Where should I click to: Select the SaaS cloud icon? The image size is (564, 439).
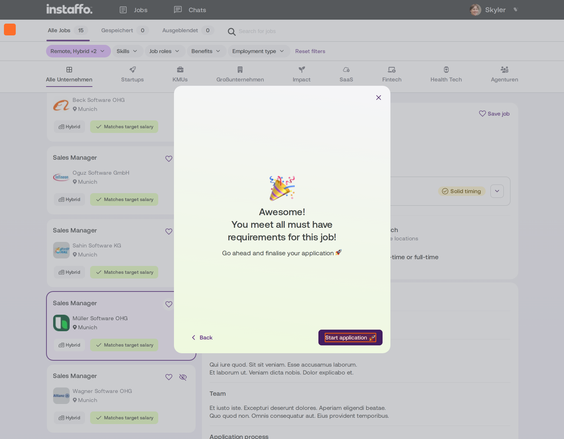(x=346, y=70)
